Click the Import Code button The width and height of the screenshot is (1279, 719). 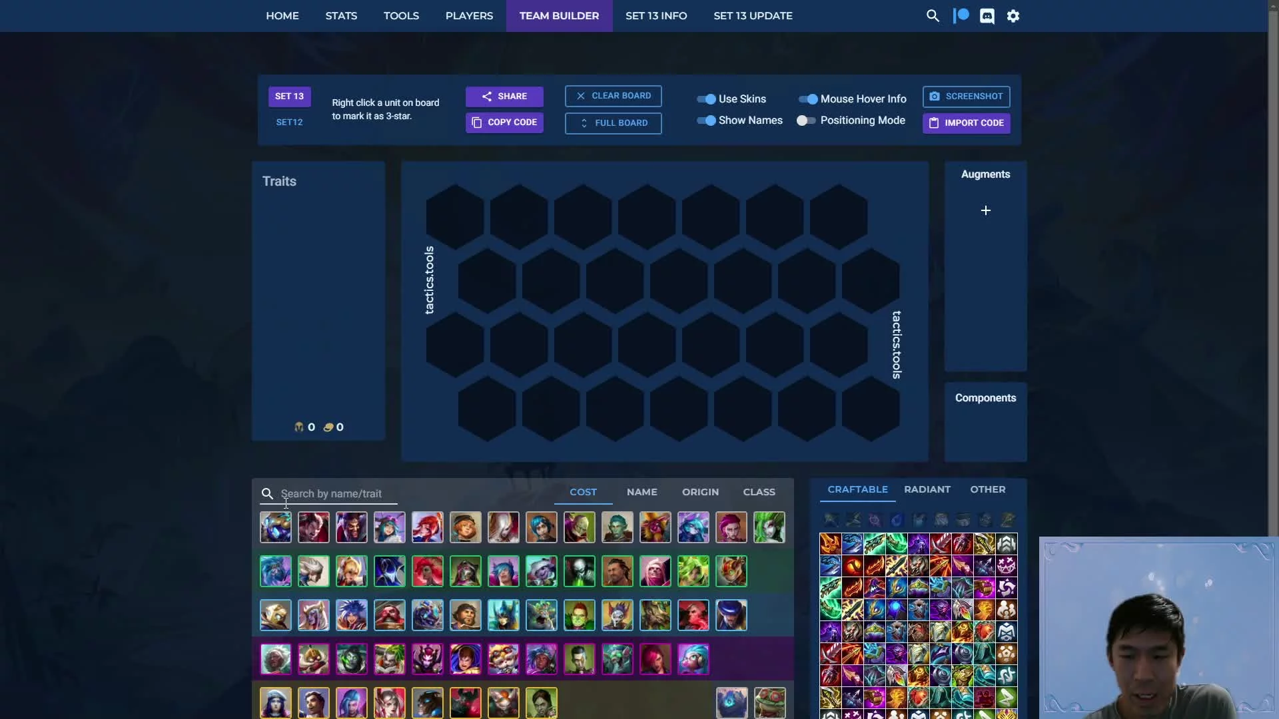pyautogui.click(x=967, y=123)
